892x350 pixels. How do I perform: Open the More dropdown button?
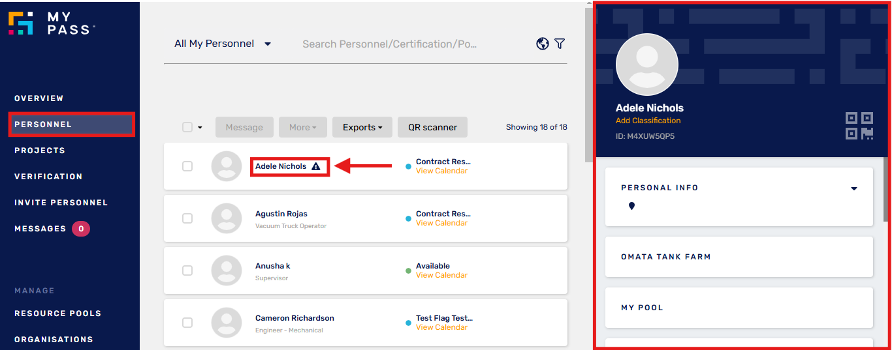pos(303,127)
